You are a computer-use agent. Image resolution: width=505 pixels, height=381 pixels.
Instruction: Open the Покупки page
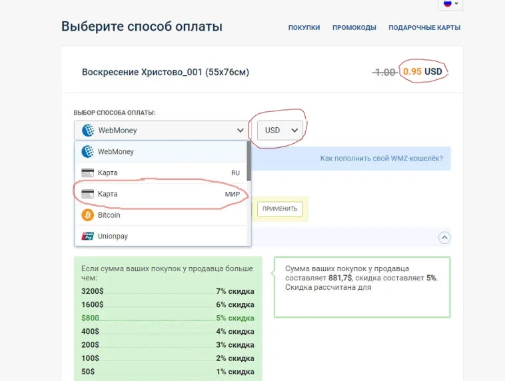(x=304, y=28)
